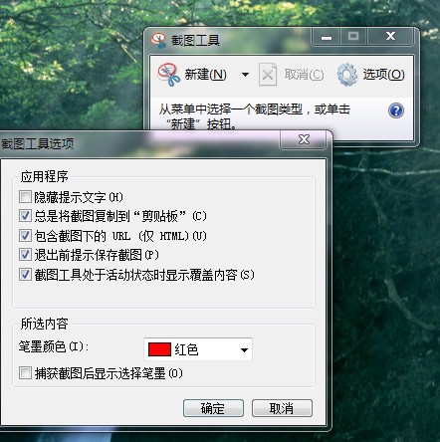The width and height of the screenshot is (440, 442).
Task: Click the scissors icon beside 新建(N)
Action: (168, 75)
